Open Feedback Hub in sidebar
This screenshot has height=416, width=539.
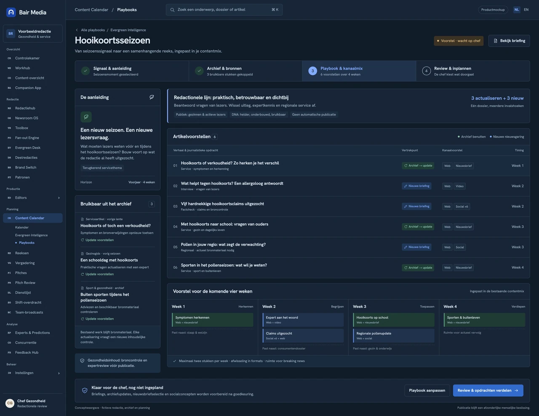[x=33, y=352]
